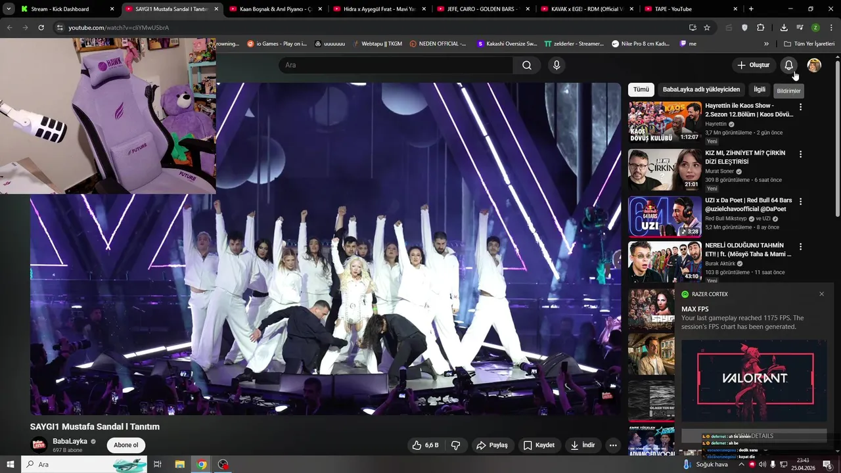Click the Paylaş share button
Viewport: 841px width, 473px height.
[492, 445]
